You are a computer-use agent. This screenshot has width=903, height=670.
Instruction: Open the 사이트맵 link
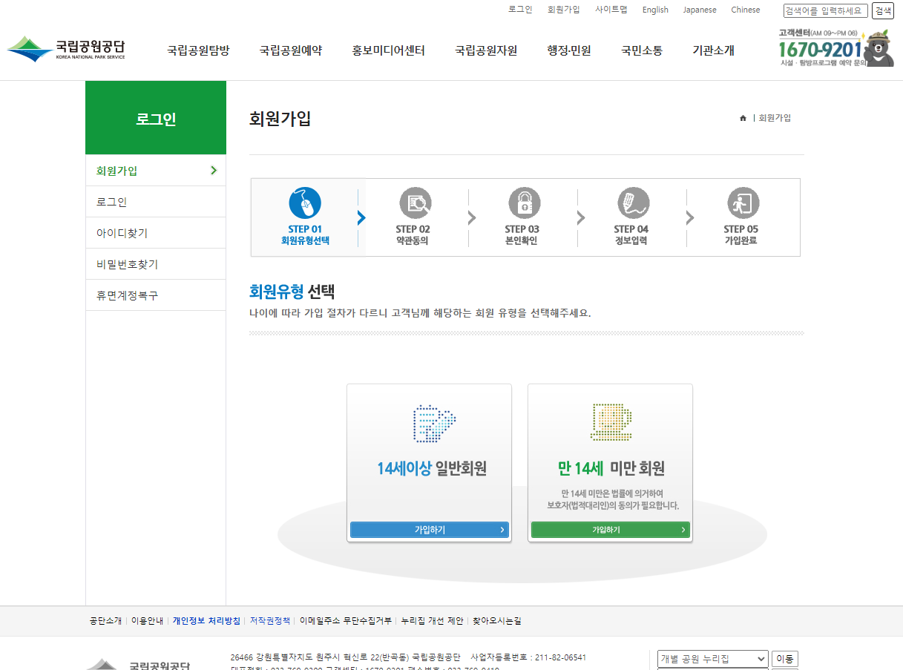coord(611,10)
